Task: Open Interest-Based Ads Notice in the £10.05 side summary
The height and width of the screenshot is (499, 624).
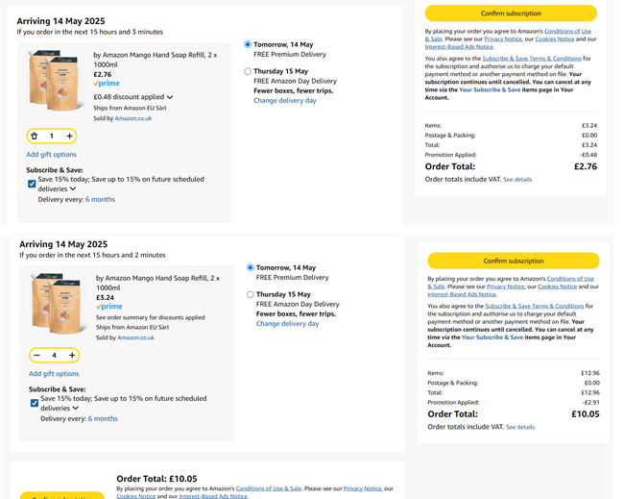Action: click(462, 294)
